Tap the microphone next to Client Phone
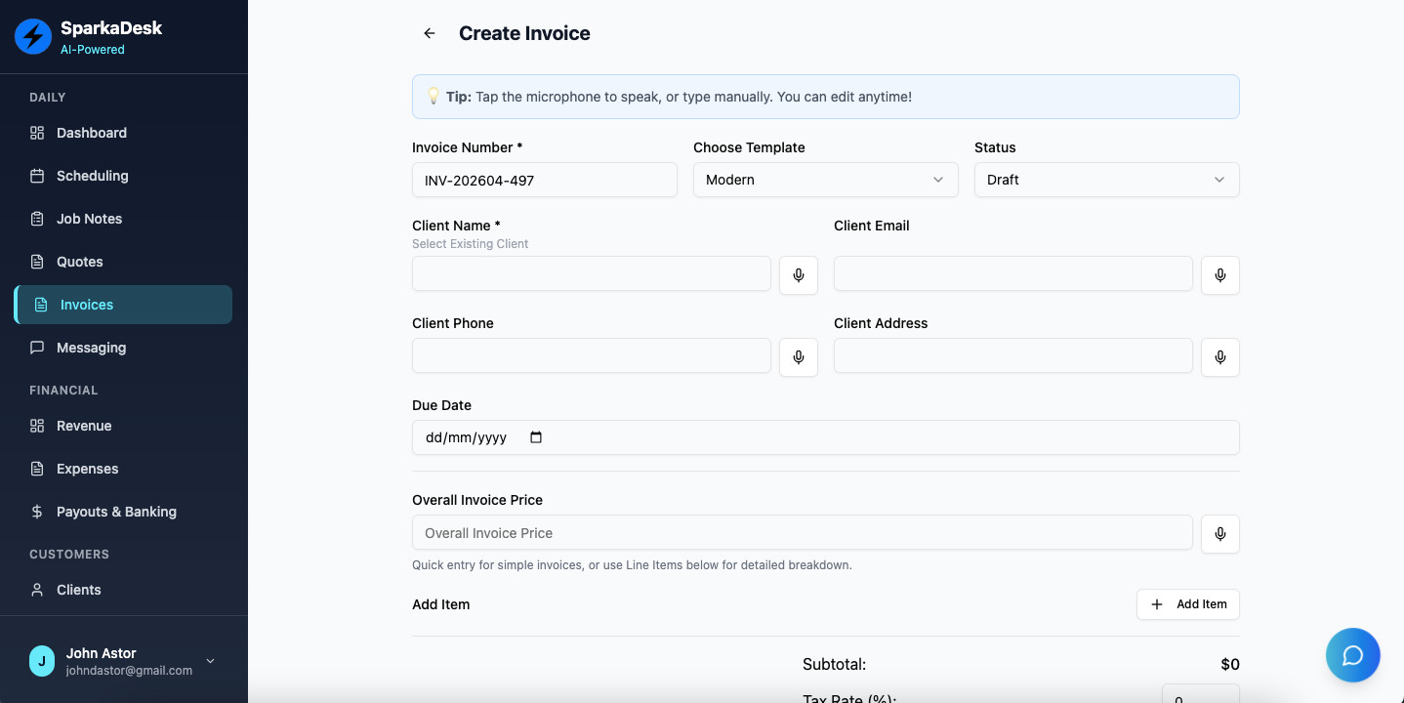Screen dimensions: 1404x703 click(x=799, y=357)
